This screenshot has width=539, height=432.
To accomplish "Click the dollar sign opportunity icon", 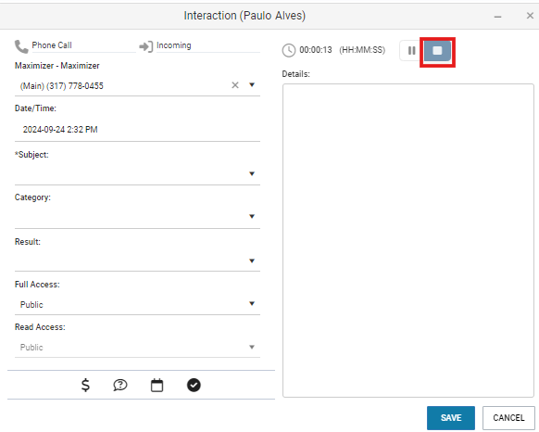I will pos(85,386).
